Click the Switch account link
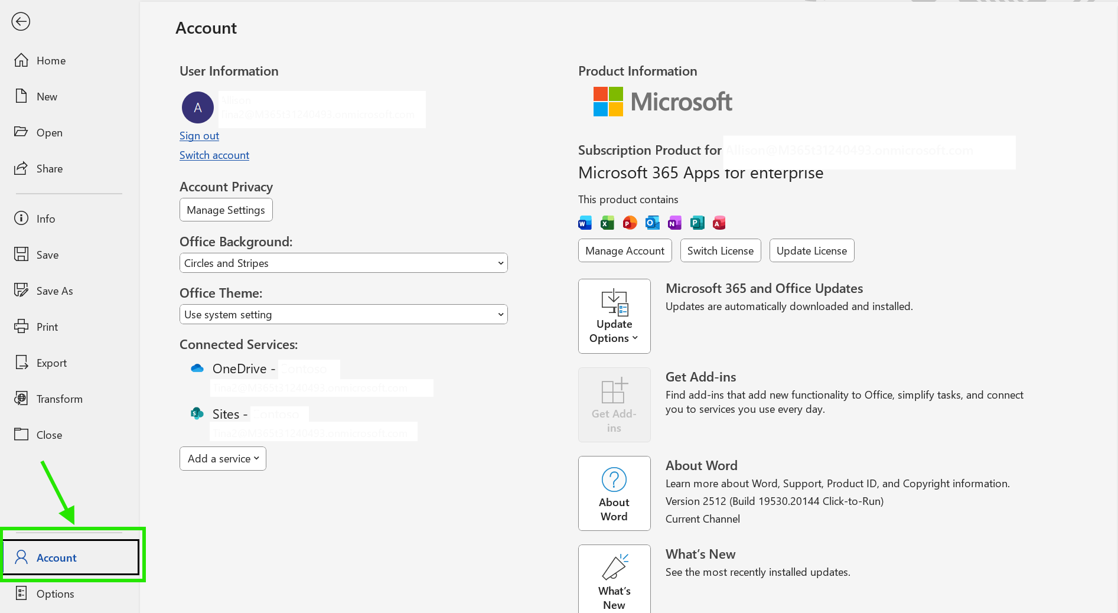Viewport: 1118px width, 613px height. pyautogui.click(x=214, y=155)
